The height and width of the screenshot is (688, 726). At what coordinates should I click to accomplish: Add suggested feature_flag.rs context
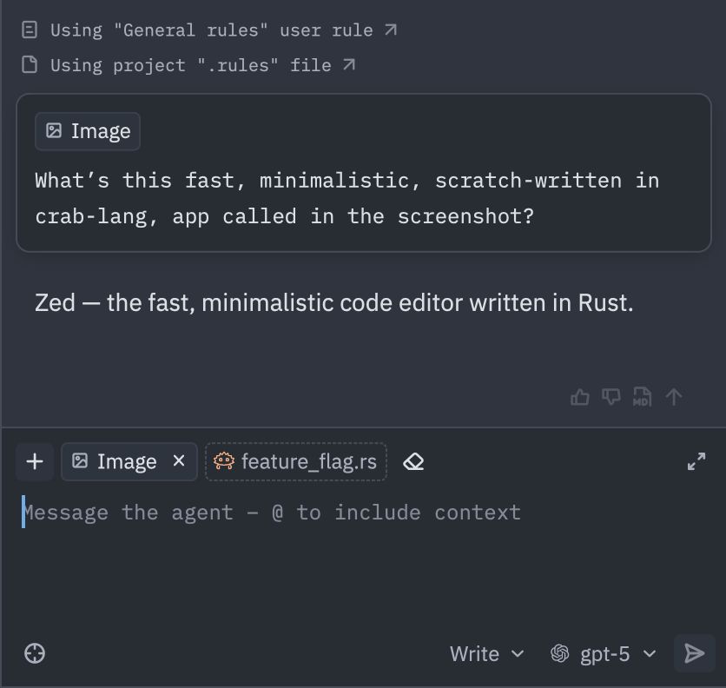click(x=296, y=461)
